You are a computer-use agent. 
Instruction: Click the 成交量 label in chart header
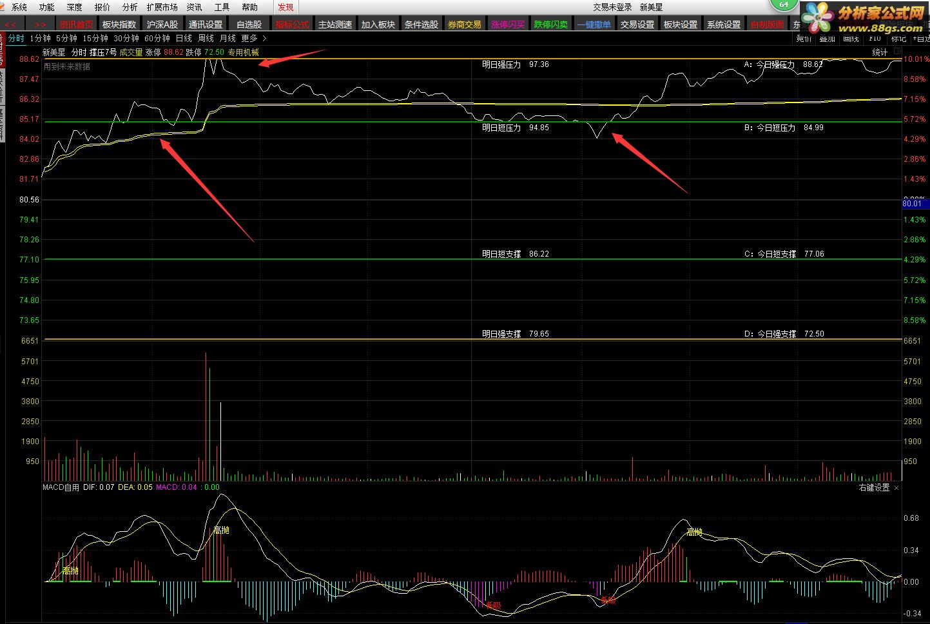[131, 52]
